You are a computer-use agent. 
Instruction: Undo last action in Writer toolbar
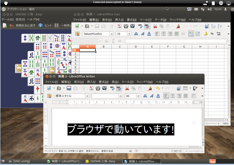click(x=158, y=88)
